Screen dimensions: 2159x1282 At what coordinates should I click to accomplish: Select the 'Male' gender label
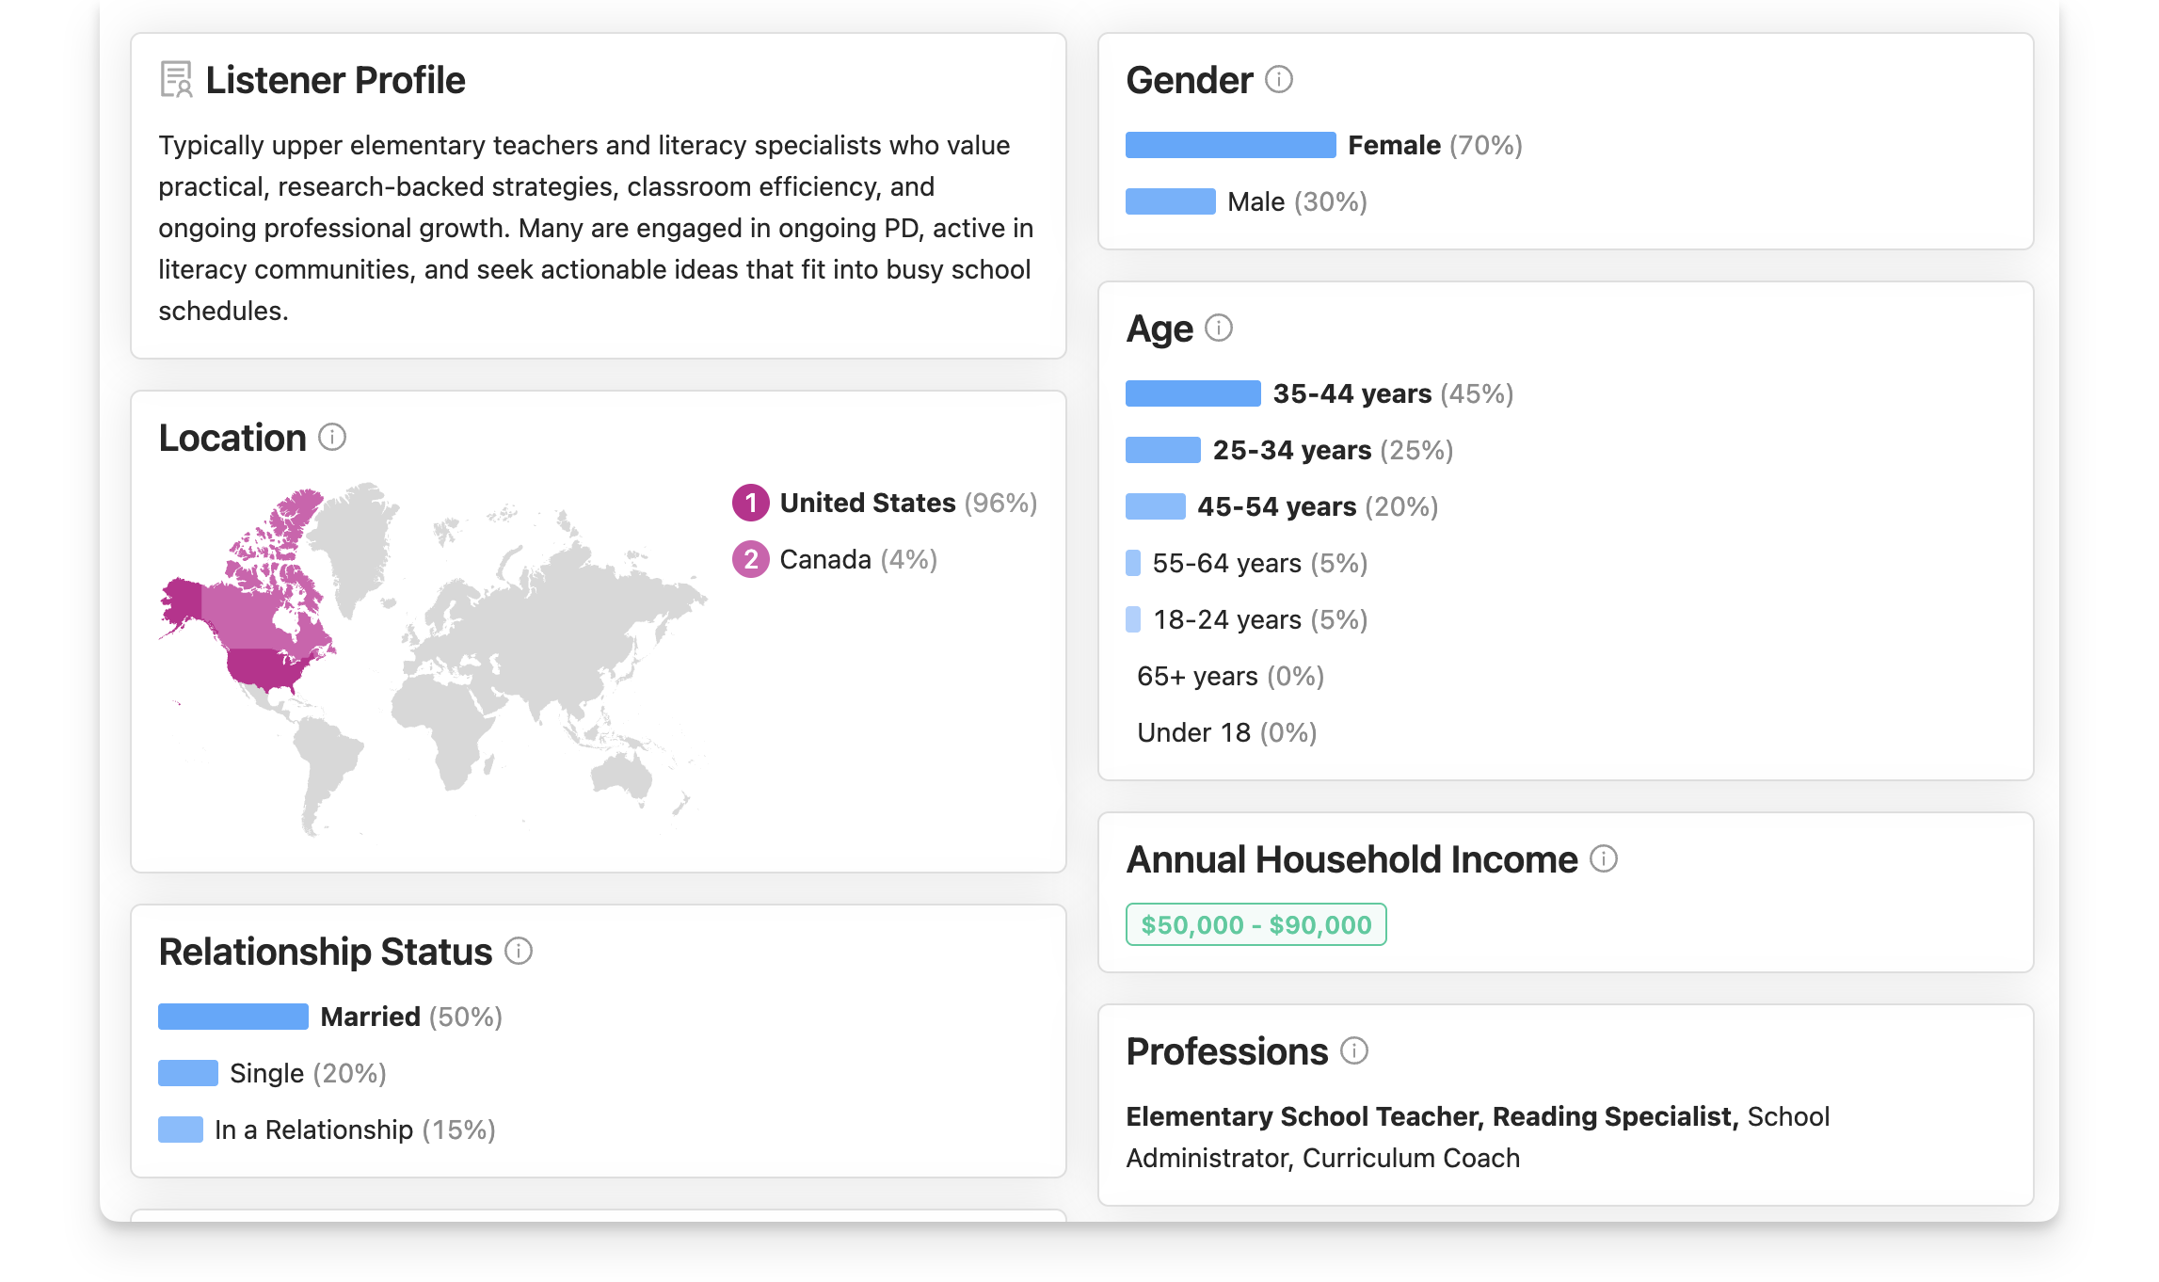point(1256,201)
